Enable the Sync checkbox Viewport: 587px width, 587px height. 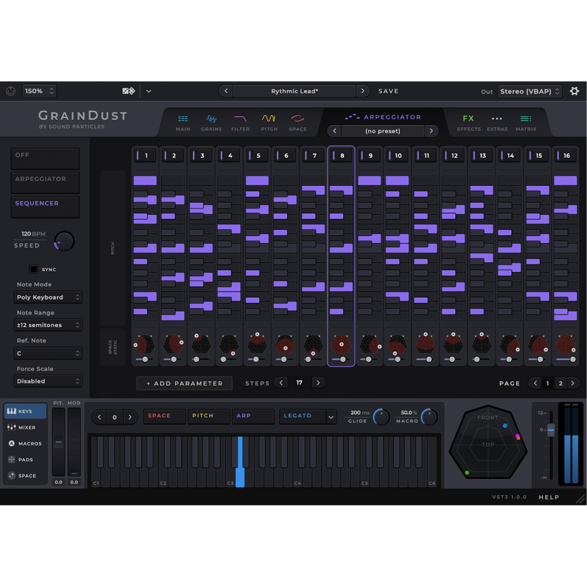point(34,269)
